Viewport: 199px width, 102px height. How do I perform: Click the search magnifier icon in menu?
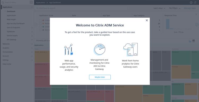pyautogui.click(x=3, y=2)
